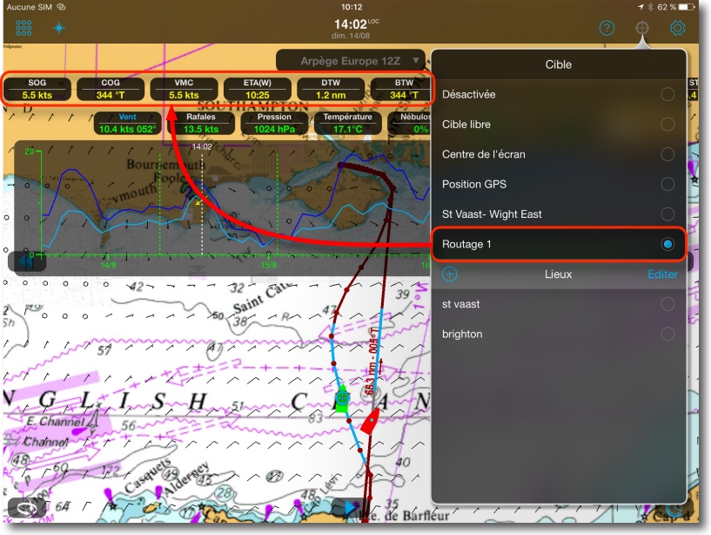
Task: Tap the VMC 5.5 kts data box
Action: tap(184, 89)
